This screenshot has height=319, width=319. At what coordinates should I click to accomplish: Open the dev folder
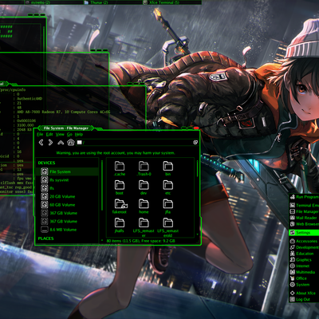pos(144,187)
